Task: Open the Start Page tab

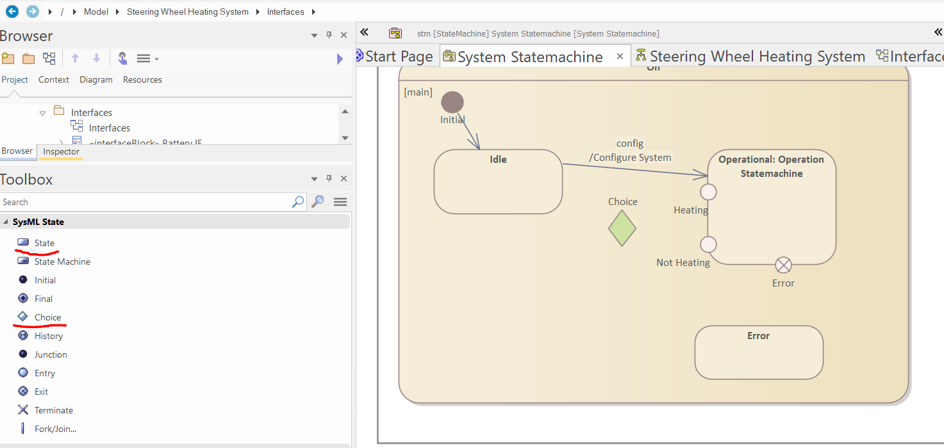Action: 398,56
